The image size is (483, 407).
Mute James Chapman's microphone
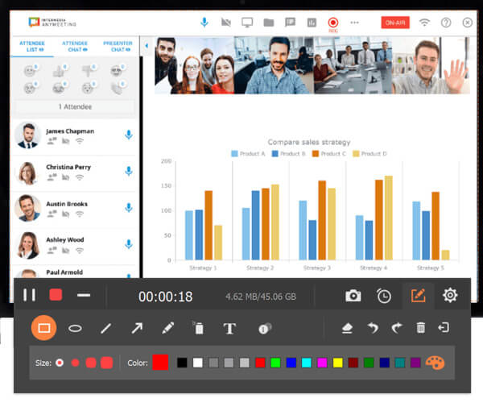click(129, 135)
